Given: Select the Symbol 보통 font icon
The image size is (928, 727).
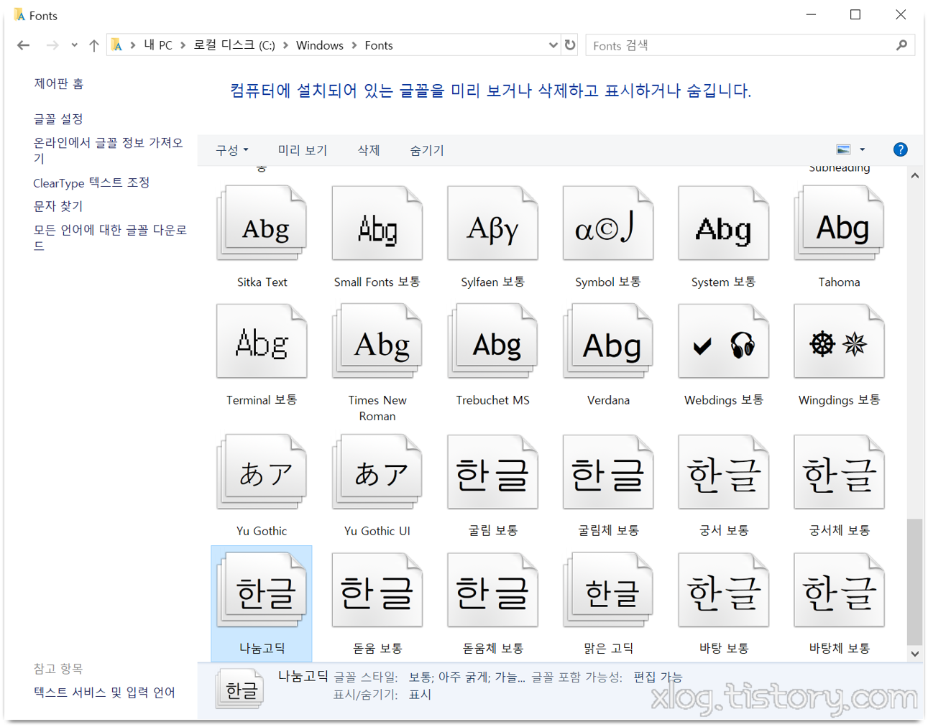Looking at the screenshot, I should tap(608, 223).
